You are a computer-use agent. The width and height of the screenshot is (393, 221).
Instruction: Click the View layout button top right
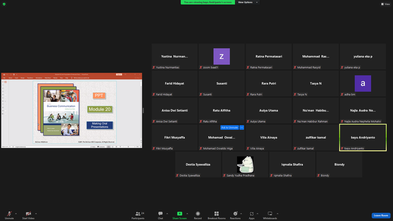[386, 4]
